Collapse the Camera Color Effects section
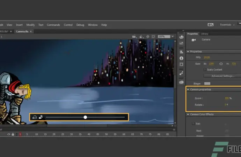This screenshot has width=241, height=157. (188, 114)
